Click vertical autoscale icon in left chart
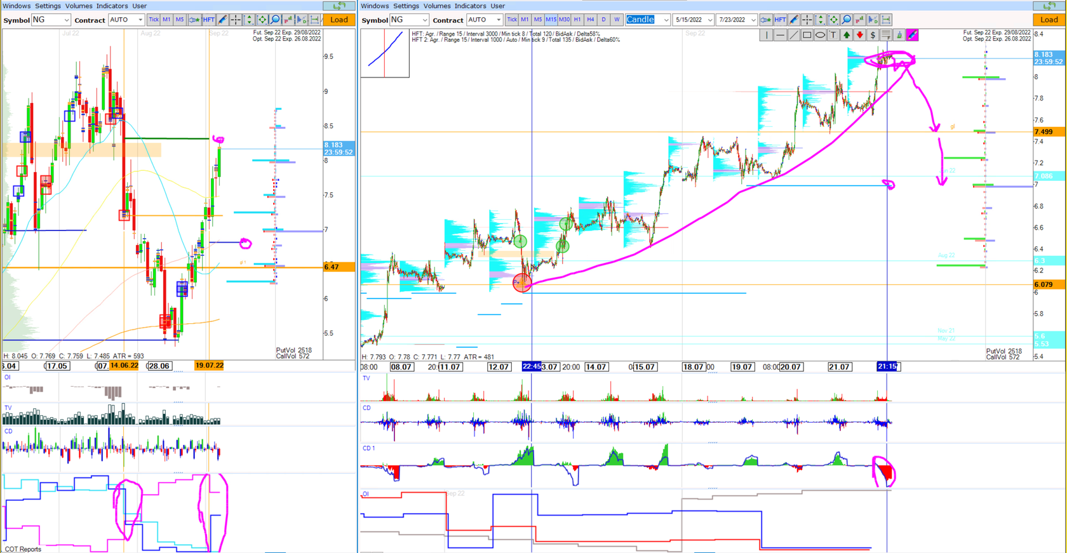 (249, 20)
